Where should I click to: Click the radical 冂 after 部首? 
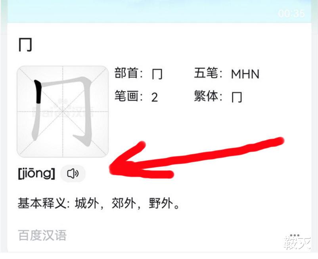157,74
